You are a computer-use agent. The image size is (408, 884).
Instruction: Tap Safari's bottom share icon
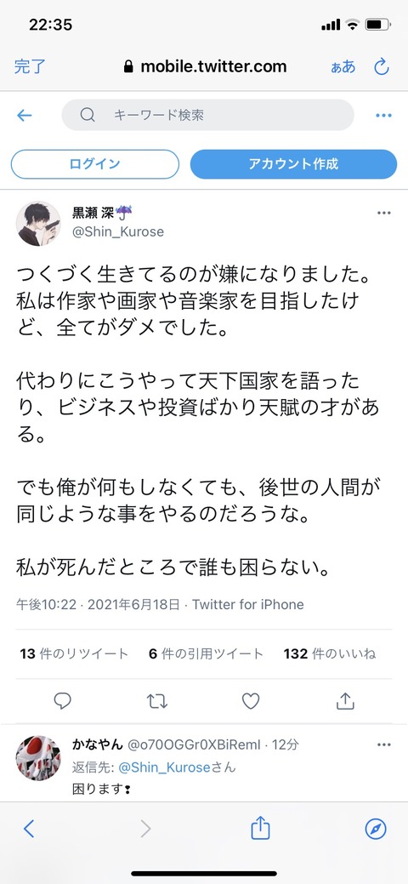click(x=260, y=829)
